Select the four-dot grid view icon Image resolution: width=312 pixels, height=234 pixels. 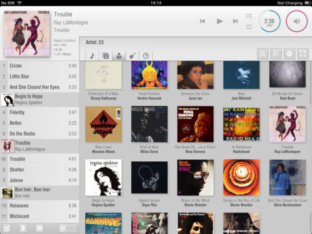tap(303, 54)
